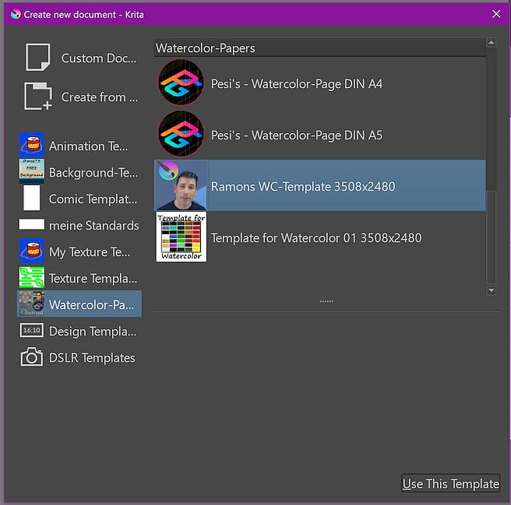The width and height of the screenshot is (511, 505).
Task: Click the dotted splitter handle below list
Action: 326,301
